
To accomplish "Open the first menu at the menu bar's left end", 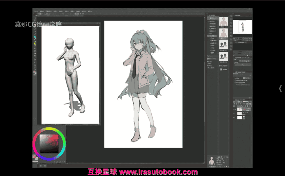I will (36, 11).
